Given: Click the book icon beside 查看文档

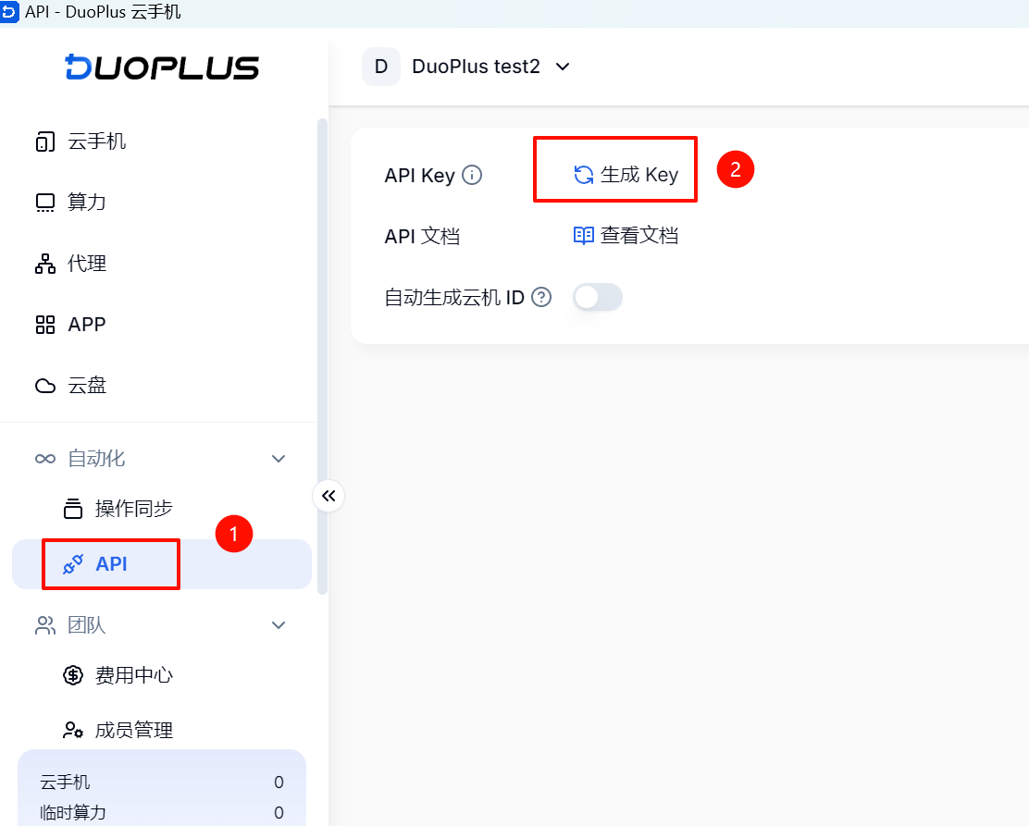Looking at the screenshot, I should (x=583, y=236).
